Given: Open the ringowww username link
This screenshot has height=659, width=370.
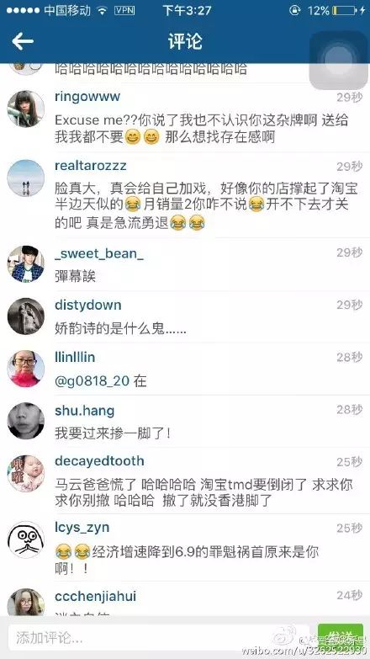Looking at the screenshot, I should (87, 97).
